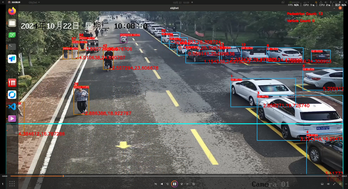The width and height of the screenshot is (348, 189).
Task: Open the purple video player in dock
Action: pyautogui.click(x=12, y=119)
